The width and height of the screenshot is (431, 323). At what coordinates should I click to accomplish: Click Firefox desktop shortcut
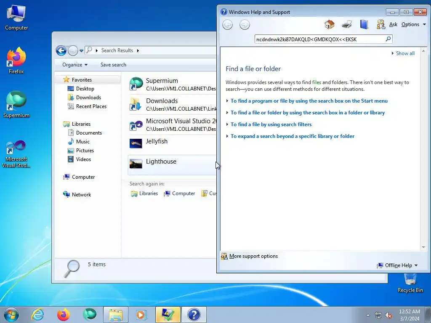coord(16,61)
